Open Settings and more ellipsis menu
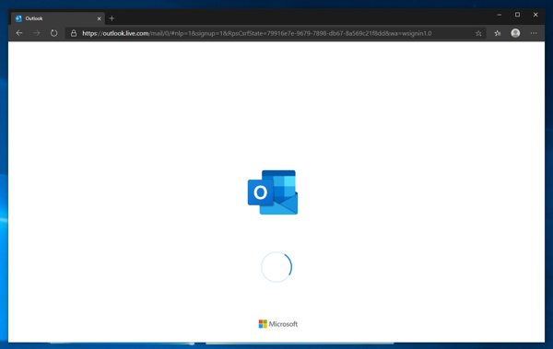 534,33
